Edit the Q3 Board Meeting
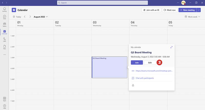This screenshot has width=205, height=110. tap(150, 62)
